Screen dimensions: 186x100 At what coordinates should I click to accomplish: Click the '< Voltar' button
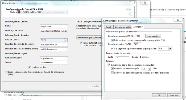(x=96, y=86)
